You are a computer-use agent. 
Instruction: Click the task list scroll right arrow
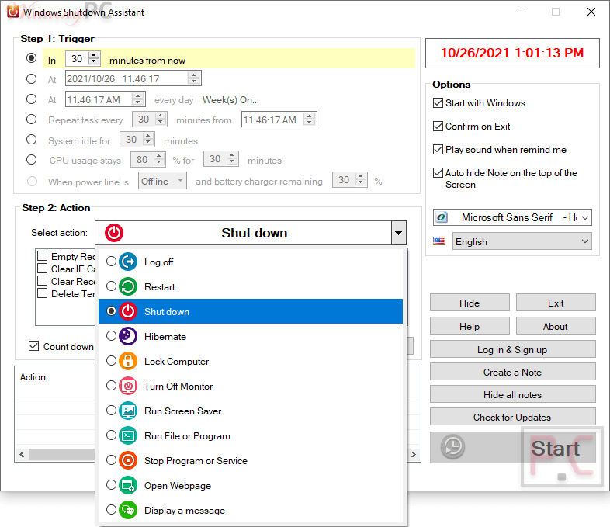click(x=414, y=454)
